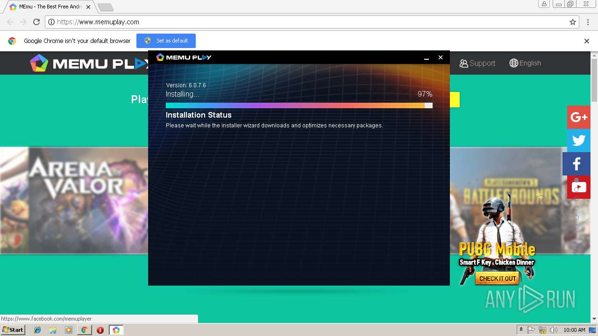Show hidden system tray icons
Viewport: 598px width, 336px height.
tap(521, 330)
